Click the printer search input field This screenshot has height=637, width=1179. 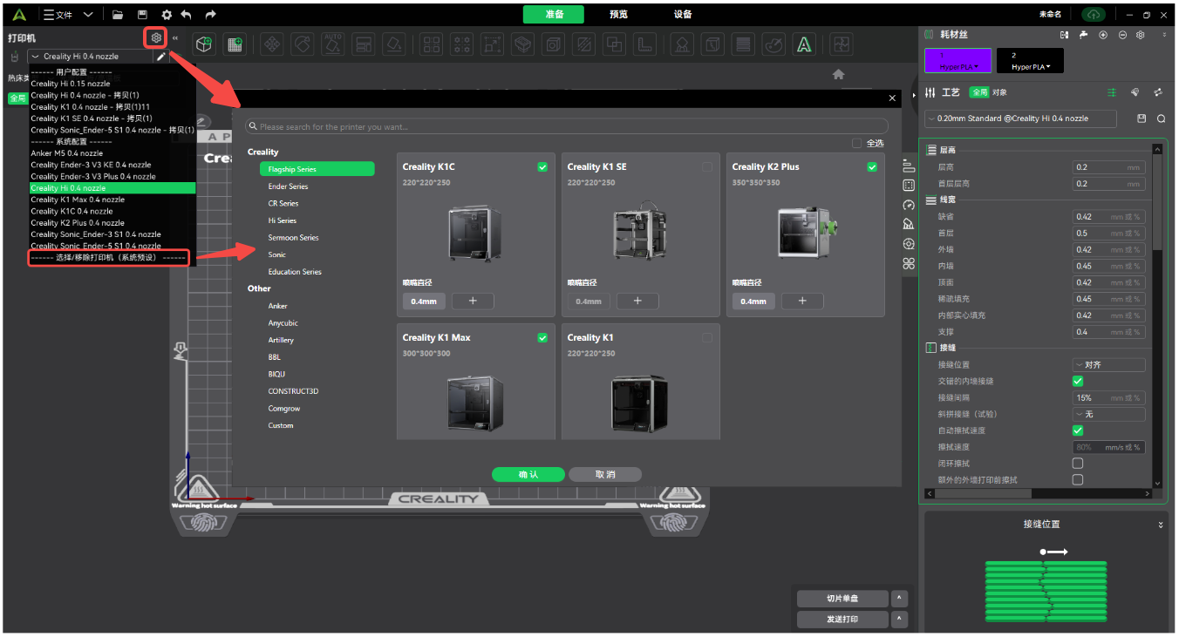coord(566,127)
